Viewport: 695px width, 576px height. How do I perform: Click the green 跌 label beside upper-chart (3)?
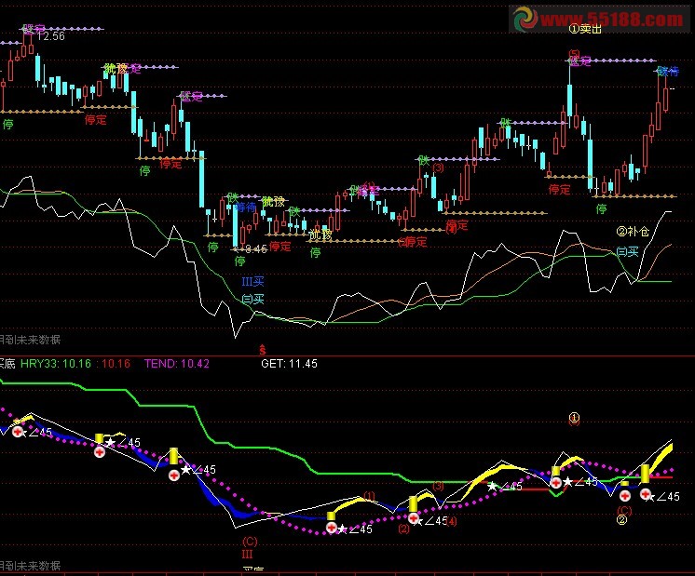[x=424, y=160]
